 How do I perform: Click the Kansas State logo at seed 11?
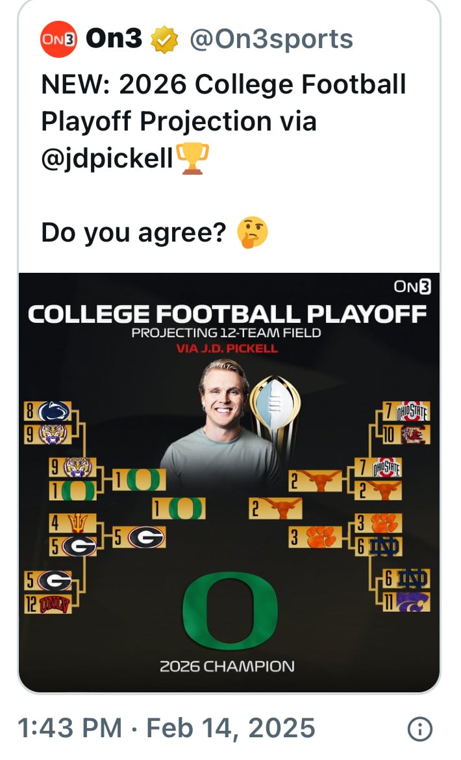pyautogui.click(x=413, y=602)
